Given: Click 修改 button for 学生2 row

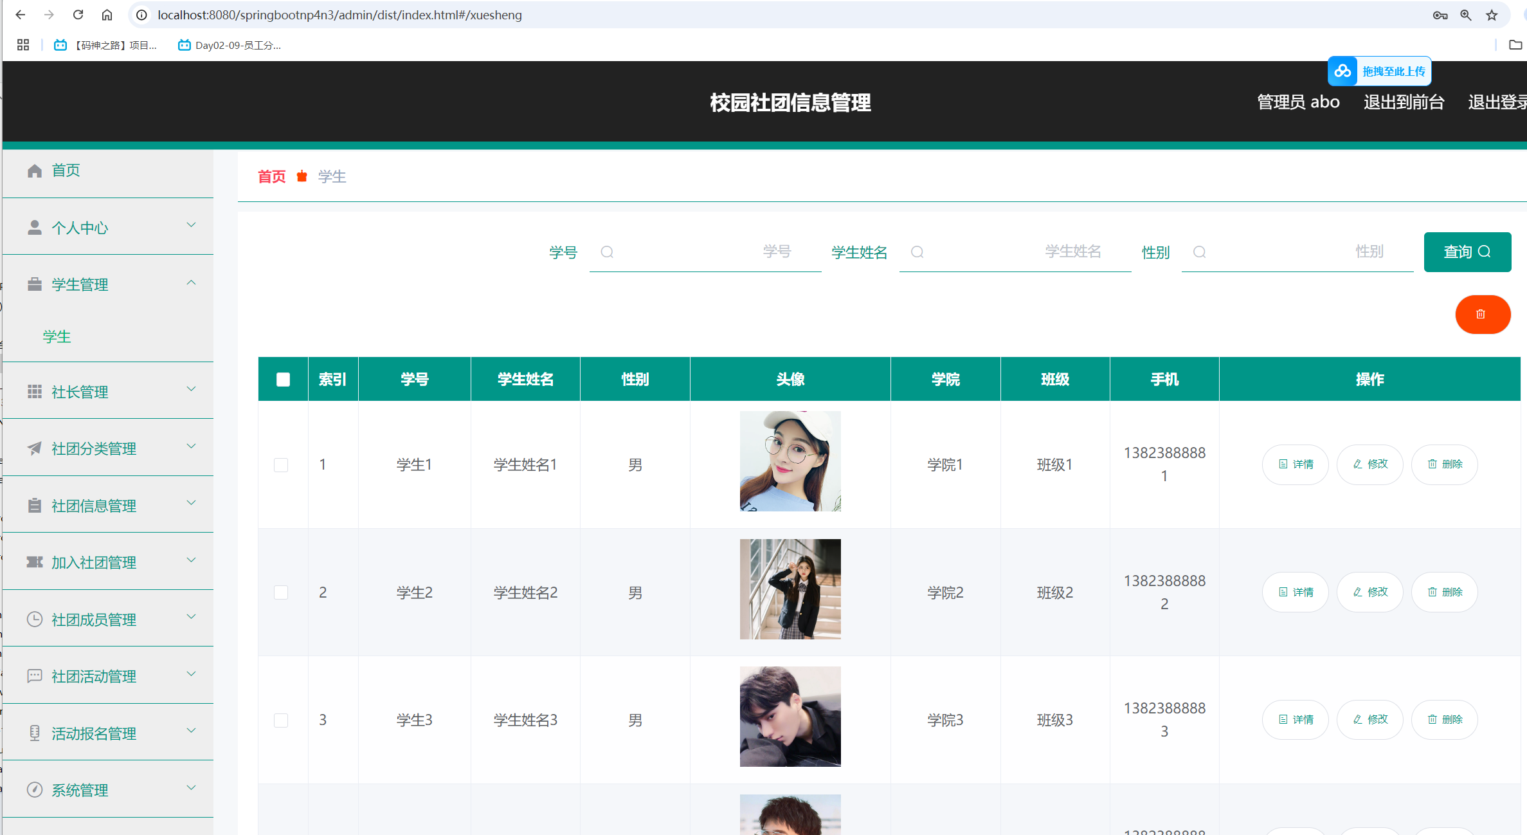Looking at the screenshot, I should [x=1369, y=592].
